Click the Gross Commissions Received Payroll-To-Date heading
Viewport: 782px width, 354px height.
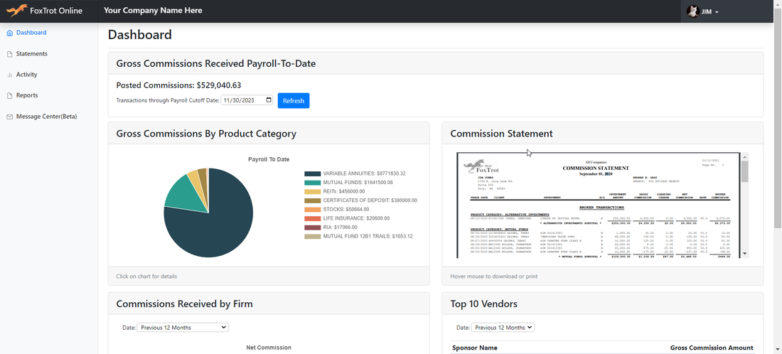tap(216, 63)
